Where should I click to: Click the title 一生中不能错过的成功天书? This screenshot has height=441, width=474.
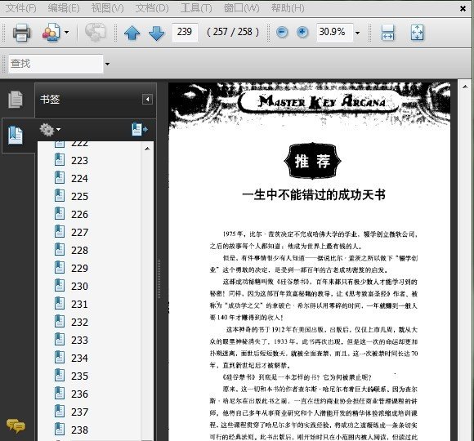(x=314, y=195)
